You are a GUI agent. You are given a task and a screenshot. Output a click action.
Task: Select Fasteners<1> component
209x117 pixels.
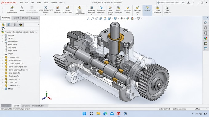point(14,86)
